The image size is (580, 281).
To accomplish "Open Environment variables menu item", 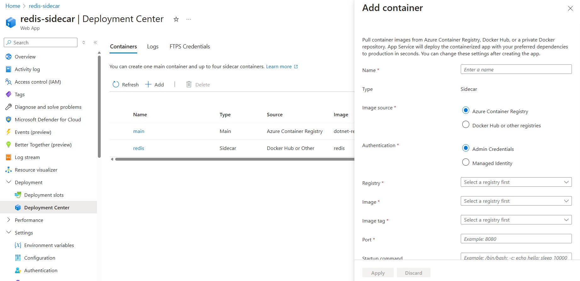I will coord(48,245).
